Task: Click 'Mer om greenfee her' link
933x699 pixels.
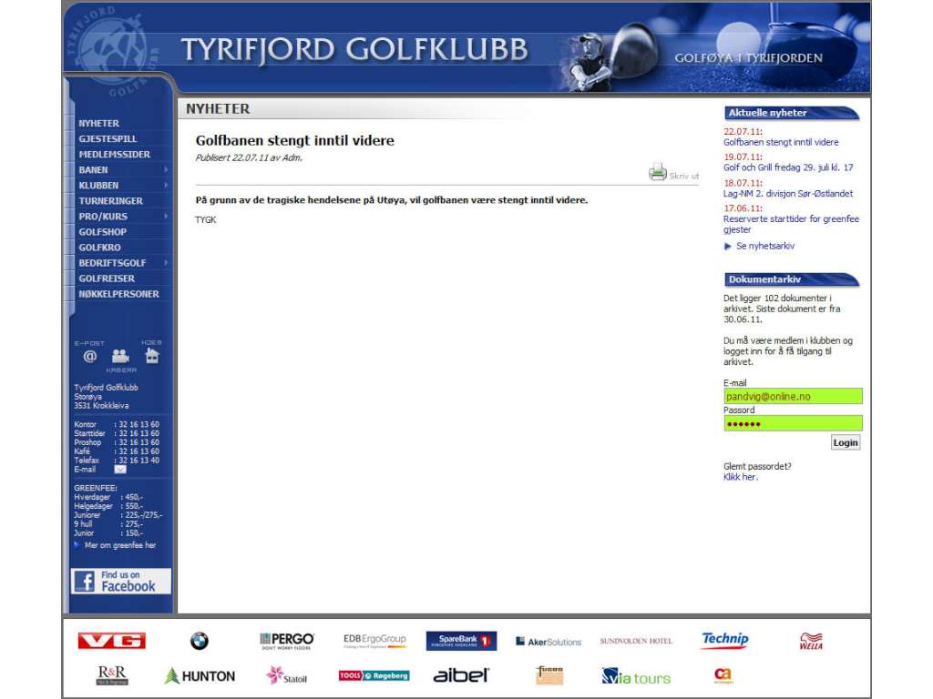Action: click(120, 545)
